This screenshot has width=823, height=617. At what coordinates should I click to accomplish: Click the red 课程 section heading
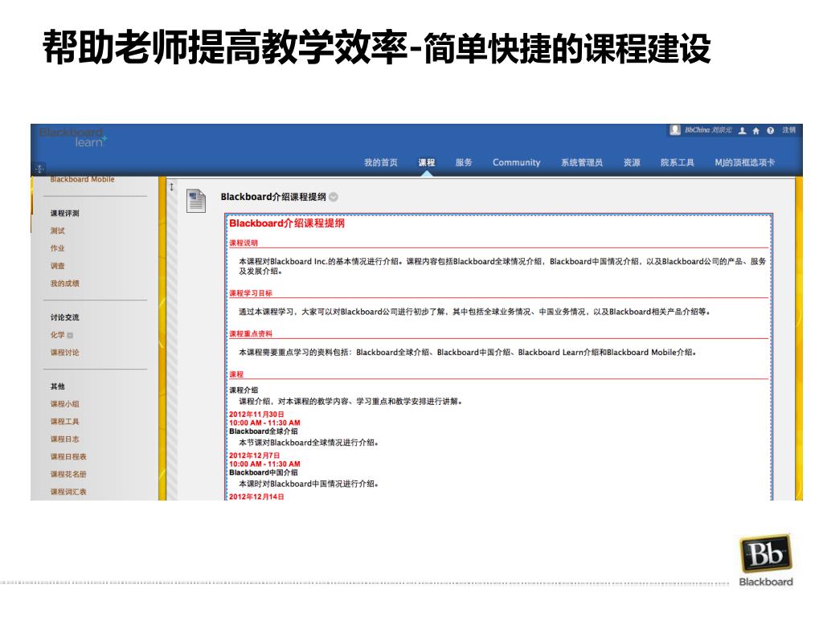pos(236,374)
